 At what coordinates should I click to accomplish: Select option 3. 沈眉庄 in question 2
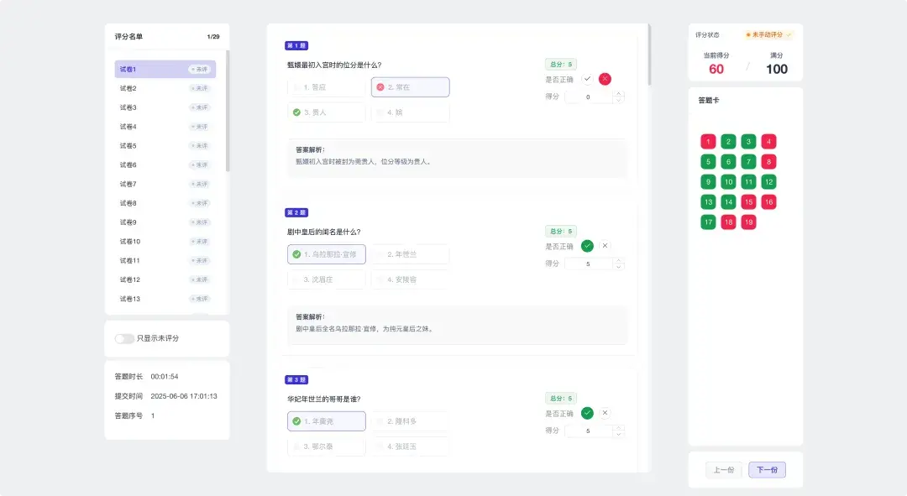tap(326, 279)
